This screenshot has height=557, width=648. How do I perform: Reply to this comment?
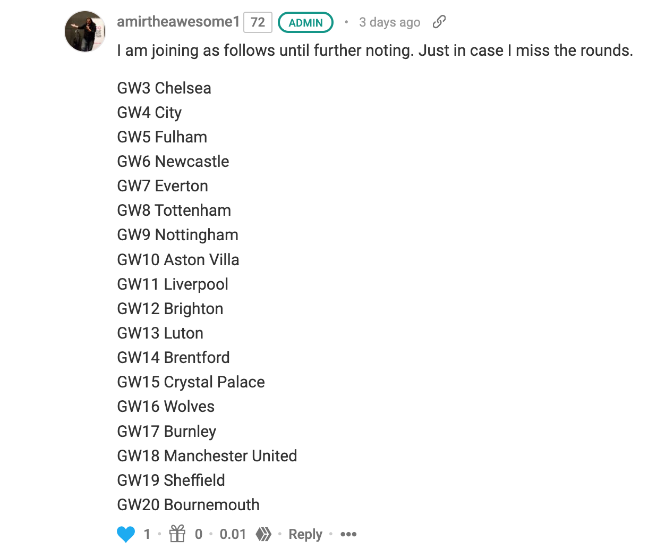[305, 534]
